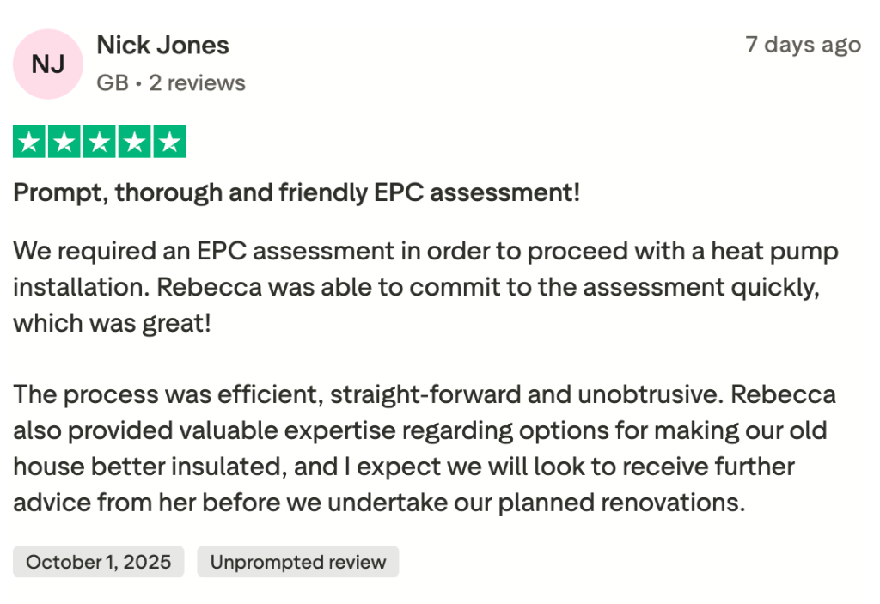Click the line starting "We required an EPC assessment"
Viewport: 880px width, 604px height.
click(425, 253)
